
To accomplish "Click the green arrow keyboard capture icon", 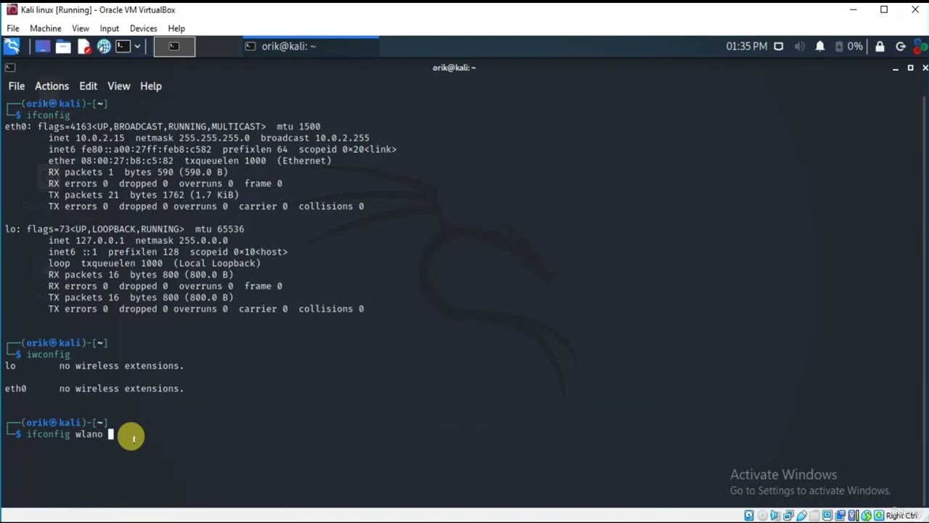I will pyautogui.click(x=879, y=516).
